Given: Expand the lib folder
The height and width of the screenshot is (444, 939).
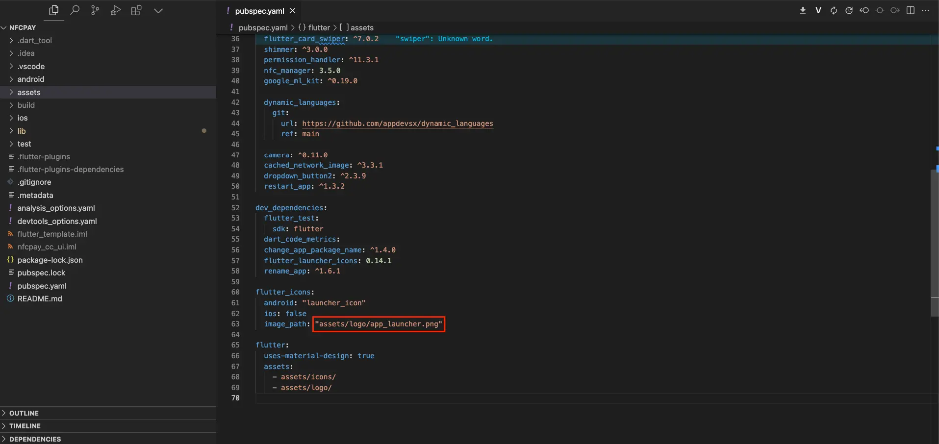Looking at the screenshot, I should (x=22, y=131).
